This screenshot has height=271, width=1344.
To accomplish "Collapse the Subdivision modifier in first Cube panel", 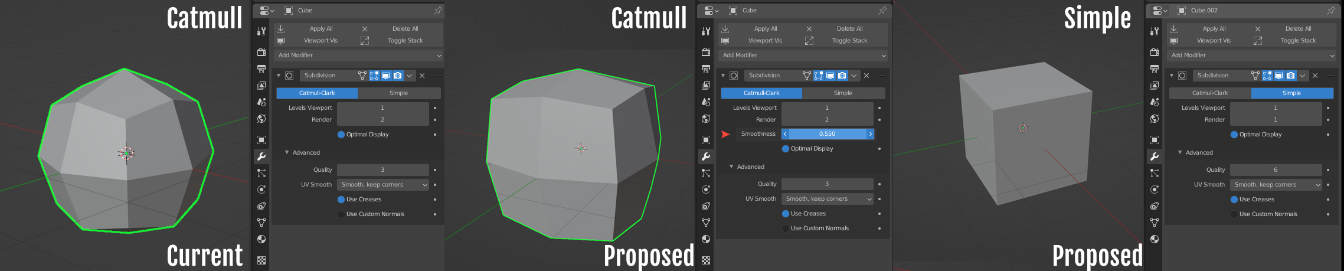I will point(279,76).
